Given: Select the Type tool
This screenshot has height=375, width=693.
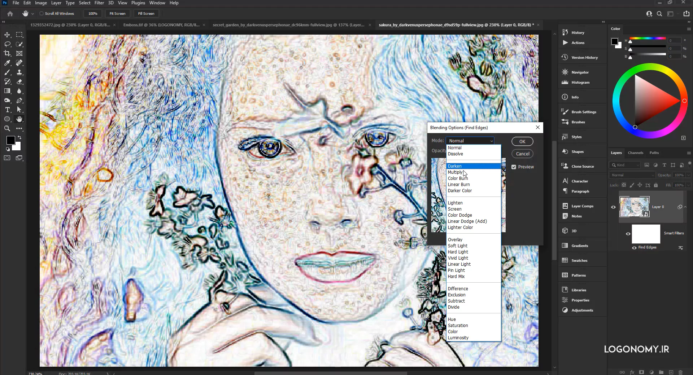Looking at the screenshot, I should tap(7, 110).
